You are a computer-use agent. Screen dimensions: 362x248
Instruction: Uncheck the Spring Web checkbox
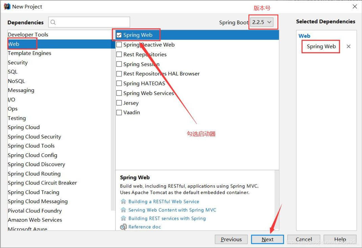pos(119,35)
